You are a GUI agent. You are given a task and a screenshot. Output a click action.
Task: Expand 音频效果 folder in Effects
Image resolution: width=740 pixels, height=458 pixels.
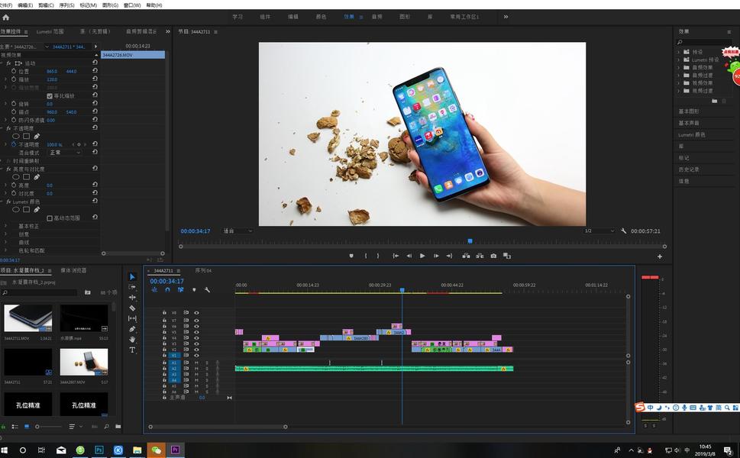[679, 67]
